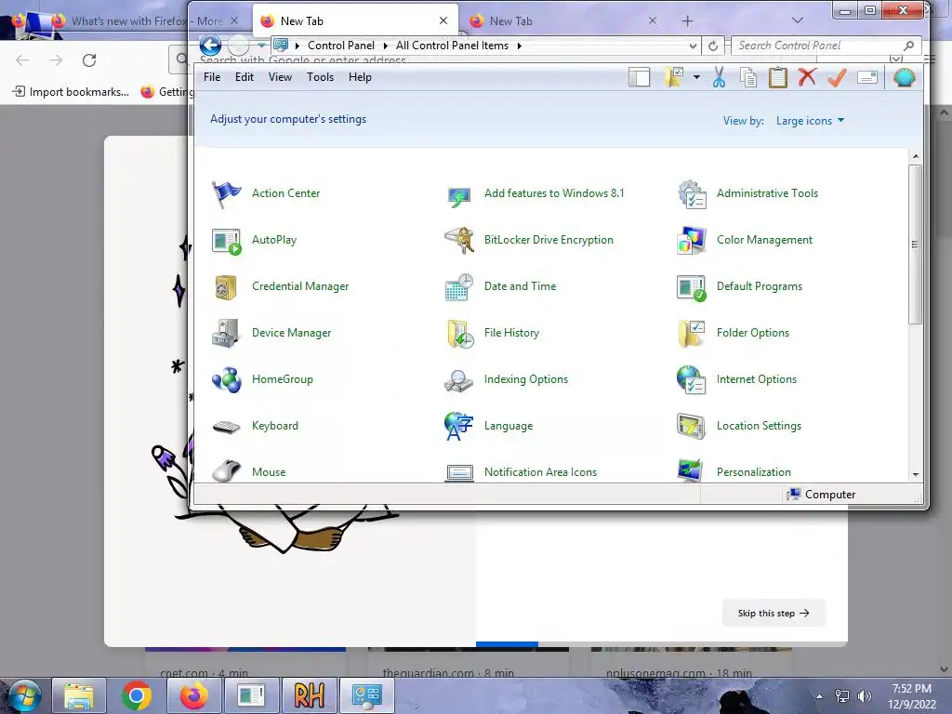The height and width of the screenshot is (714, 952).
Task: Open the Mouse icon
Action: (227, 471)
